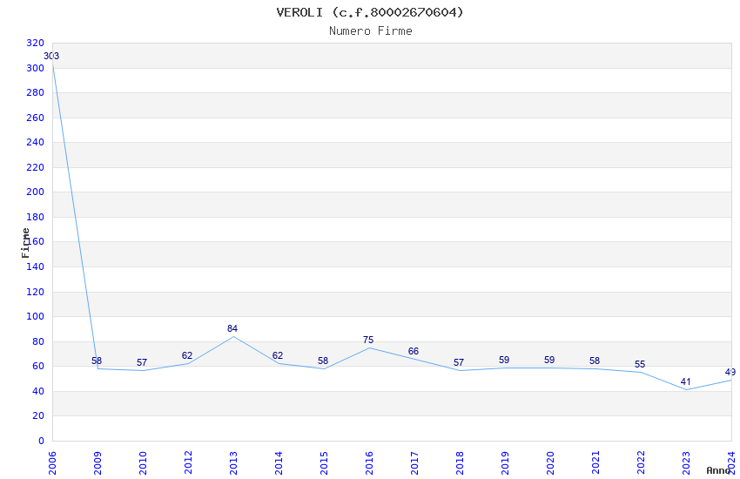
Task: Click the 80 tick on y-axis
Action: [37, 341]
